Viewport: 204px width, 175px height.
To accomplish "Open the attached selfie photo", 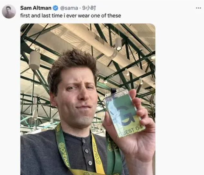I will click(x=88, y=99).
